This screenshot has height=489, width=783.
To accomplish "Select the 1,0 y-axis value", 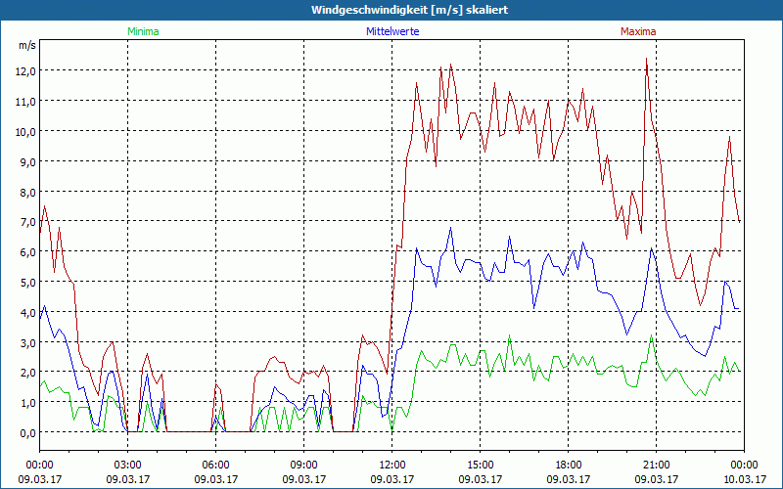I will (x=28, y=403).
